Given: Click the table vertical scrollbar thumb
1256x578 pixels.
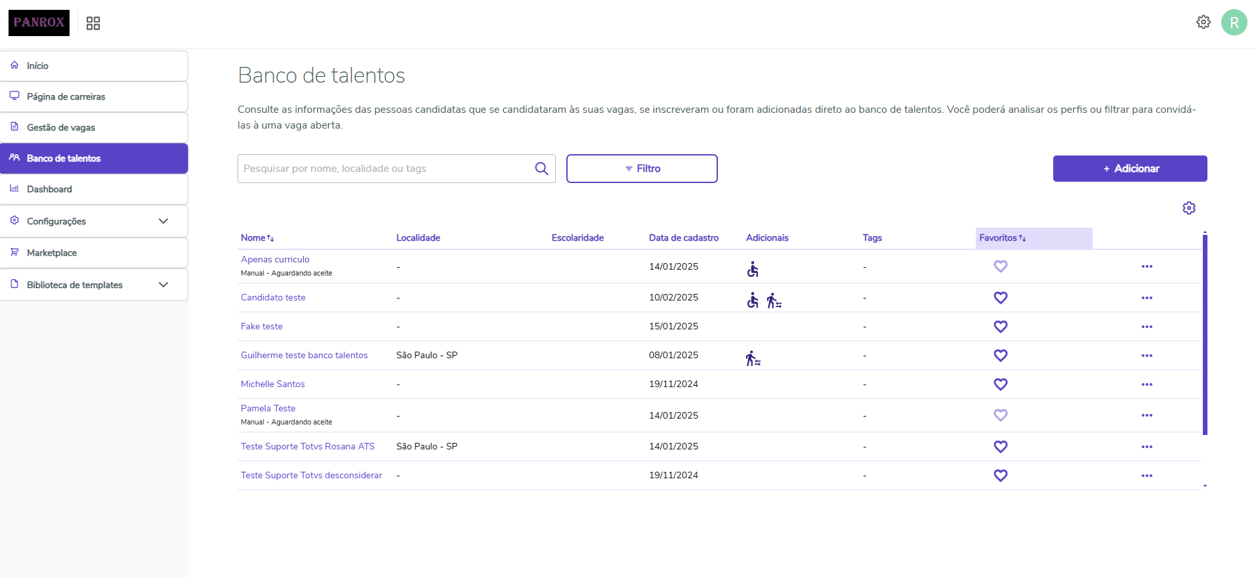Looking at the screenshot, I should pyautogui.click(x=1205, y=335).
